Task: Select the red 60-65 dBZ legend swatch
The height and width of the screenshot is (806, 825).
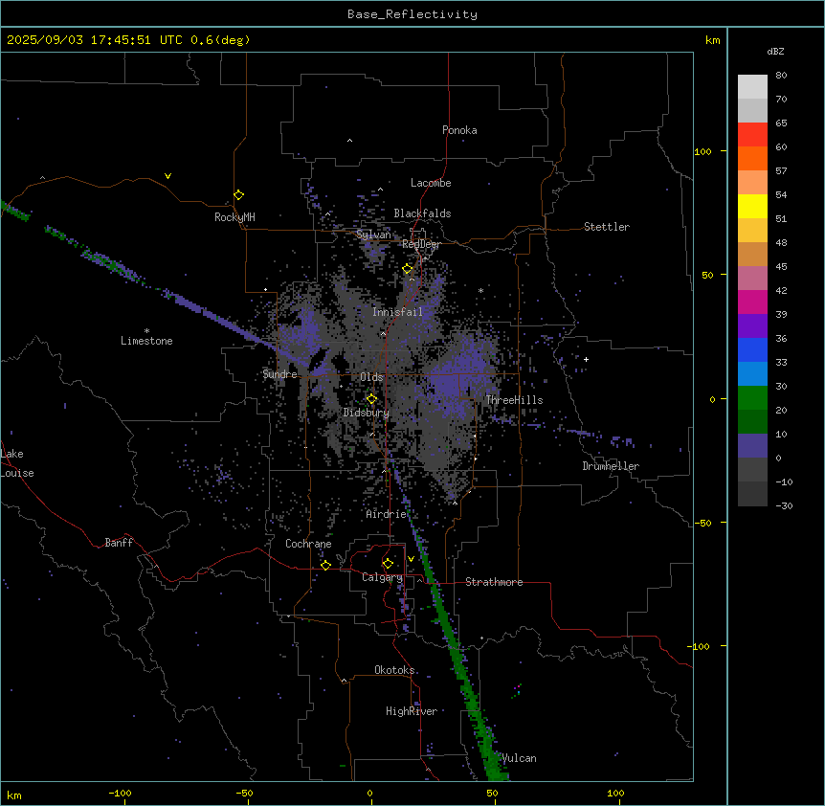Action: [752, 135]
